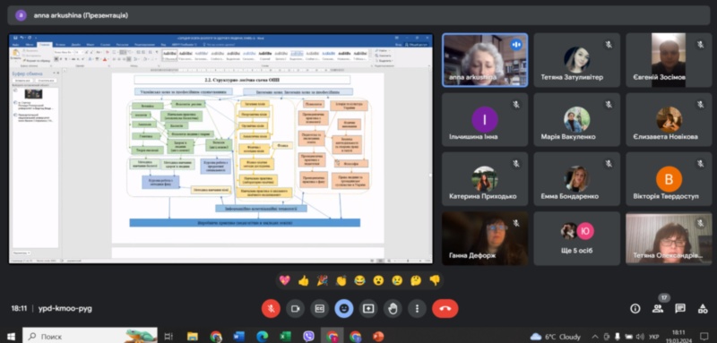717x343 pixels.
Task: Unmute the microphone in the call bar
Action: (x=271, y=309)
